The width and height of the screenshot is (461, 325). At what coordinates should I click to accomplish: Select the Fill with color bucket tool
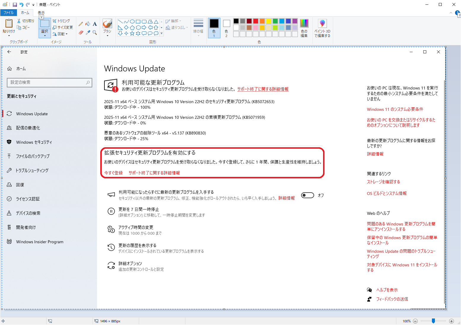pyautogui.click(x=88, y=24)
